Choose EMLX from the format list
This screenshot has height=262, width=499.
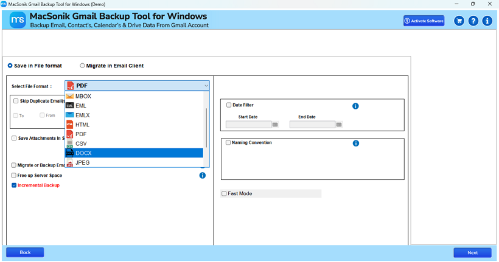[134, 115]
